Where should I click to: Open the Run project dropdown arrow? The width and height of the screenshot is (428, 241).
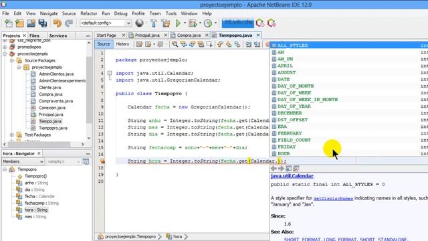[x=185, y=23]
